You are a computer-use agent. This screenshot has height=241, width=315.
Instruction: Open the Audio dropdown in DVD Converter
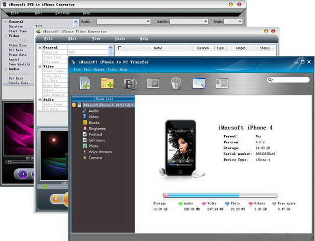(123, 22)
